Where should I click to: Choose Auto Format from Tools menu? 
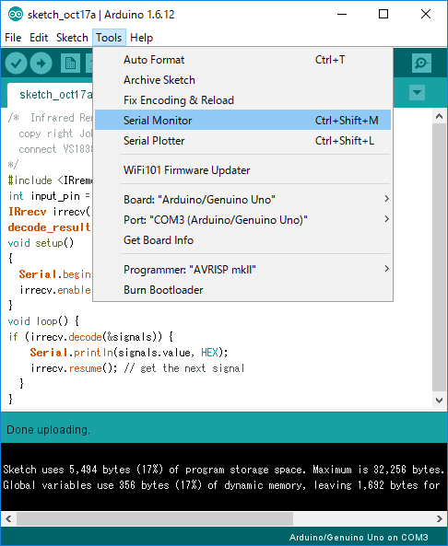(242, 60)
